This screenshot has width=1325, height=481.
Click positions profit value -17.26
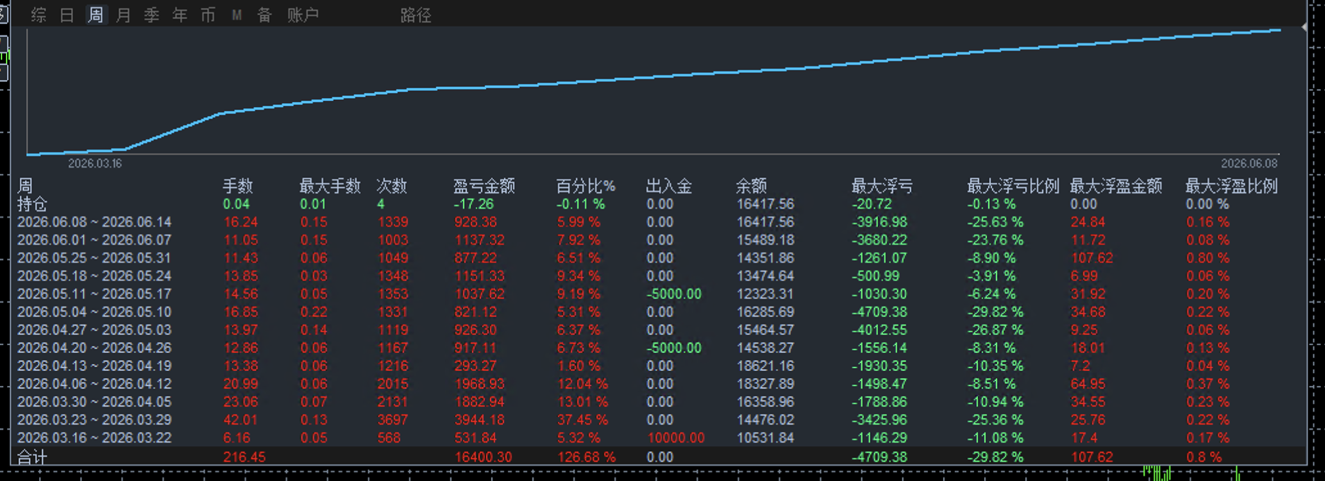(473, 204)
